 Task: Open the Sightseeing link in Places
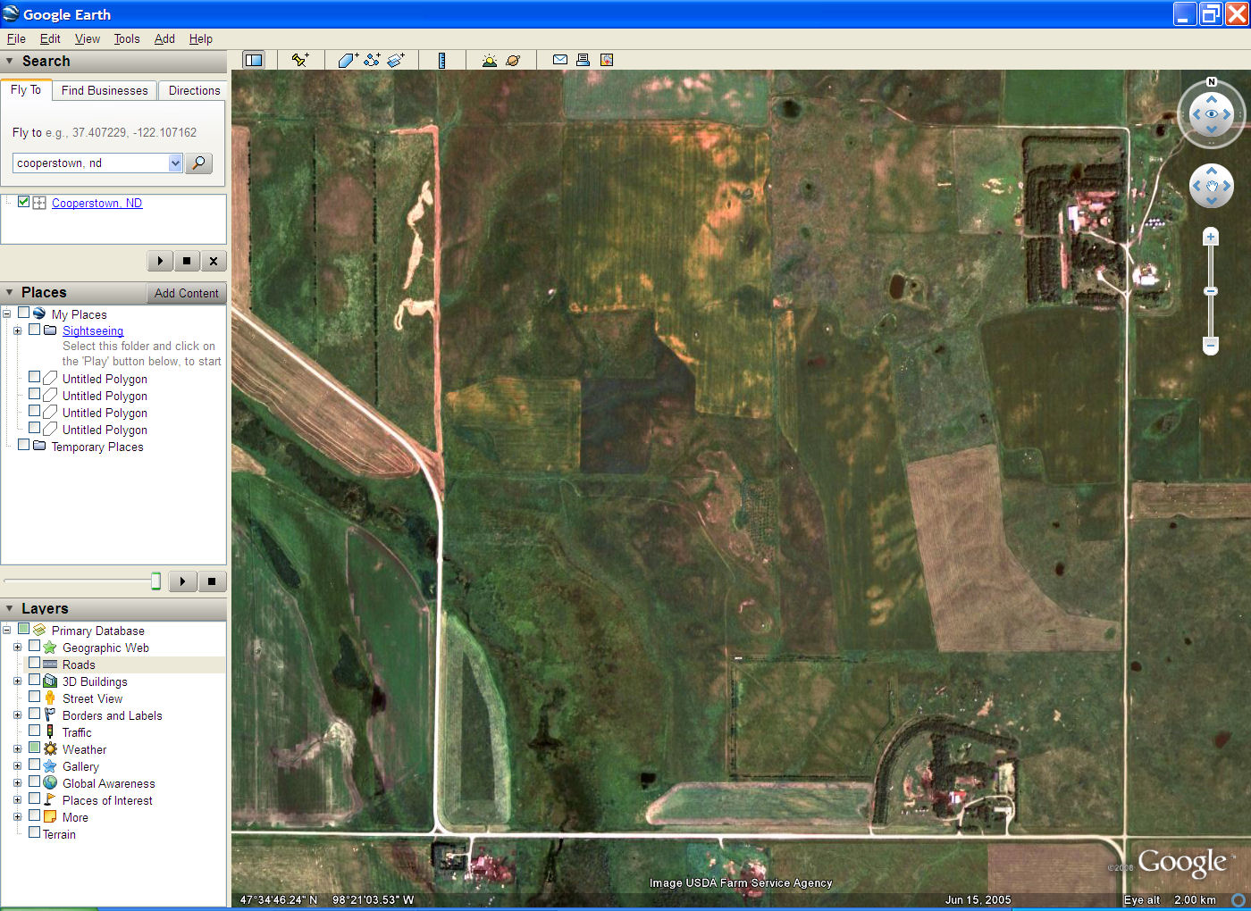tap(93, 330)
